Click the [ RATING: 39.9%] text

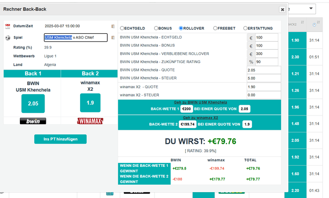[x=200, y=151]
